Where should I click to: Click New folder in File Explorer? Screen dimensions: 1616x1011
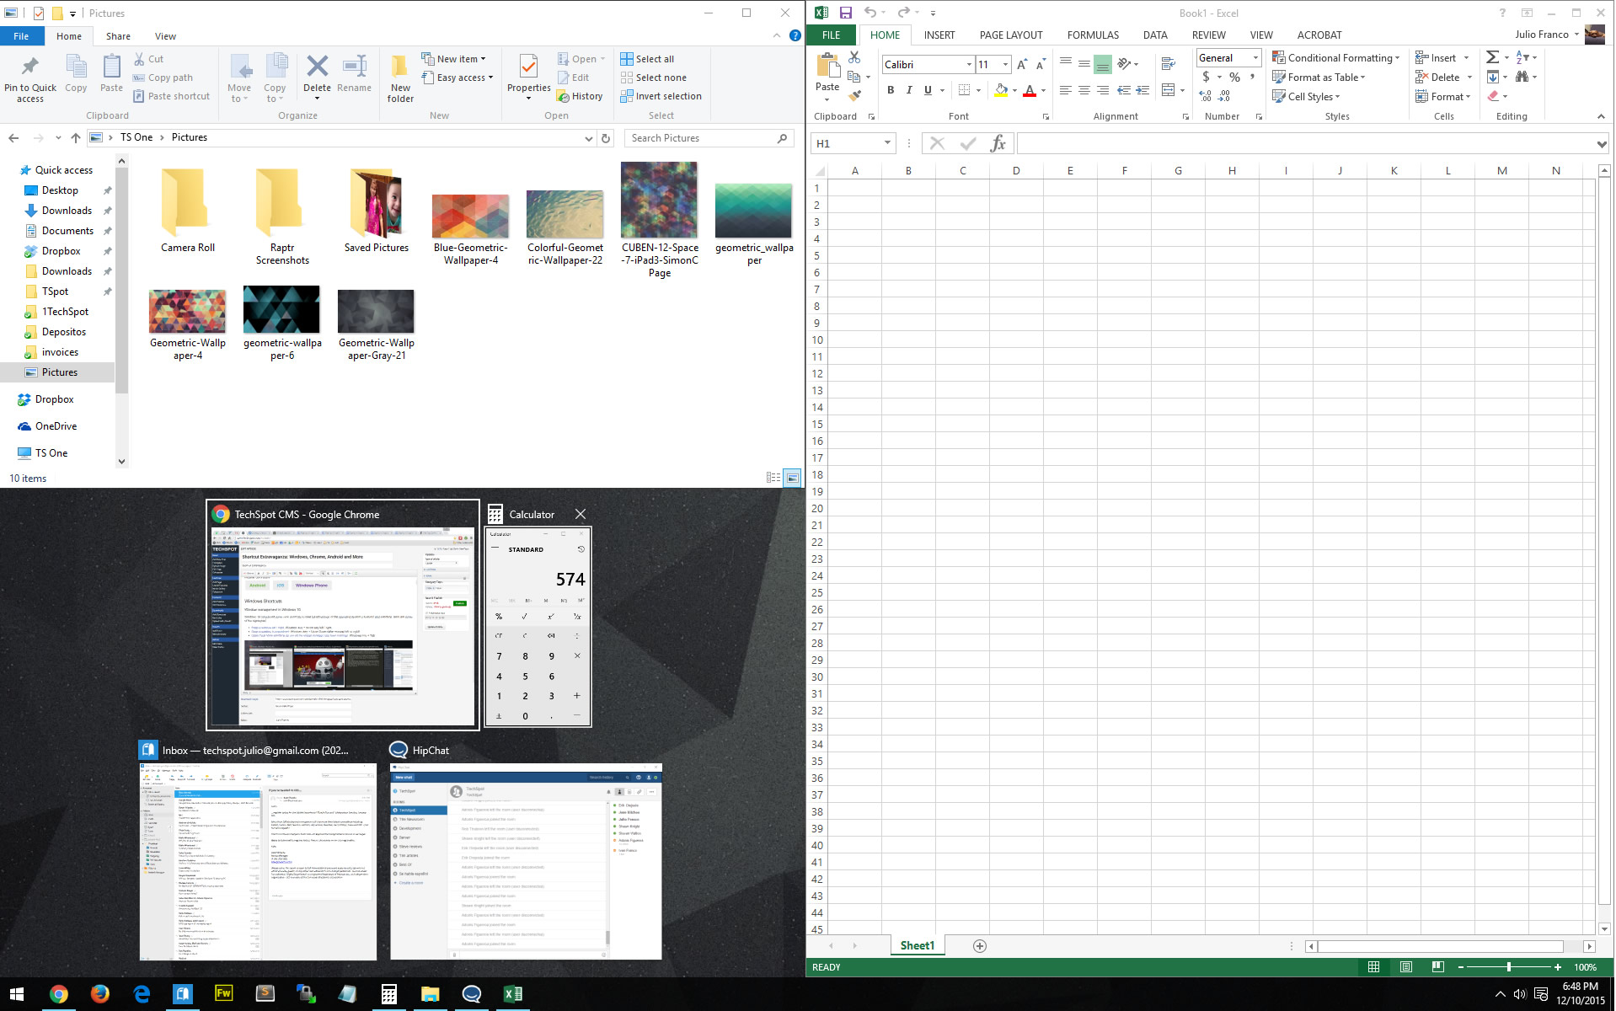tap(400, 78)
